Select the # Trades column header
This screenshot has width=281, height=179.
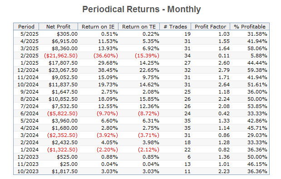(x=175, y=27)
